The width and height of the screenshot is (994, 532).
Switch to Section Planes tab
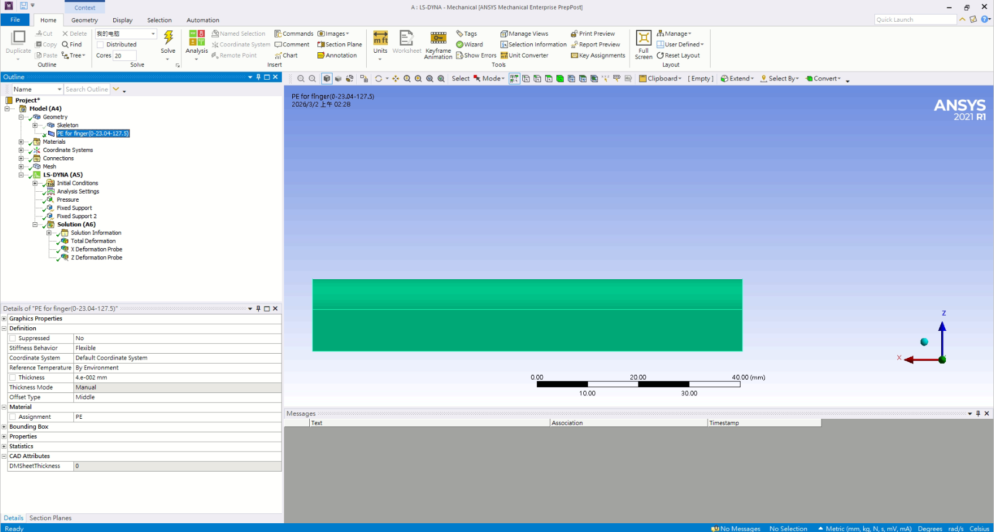pos(50,518)
